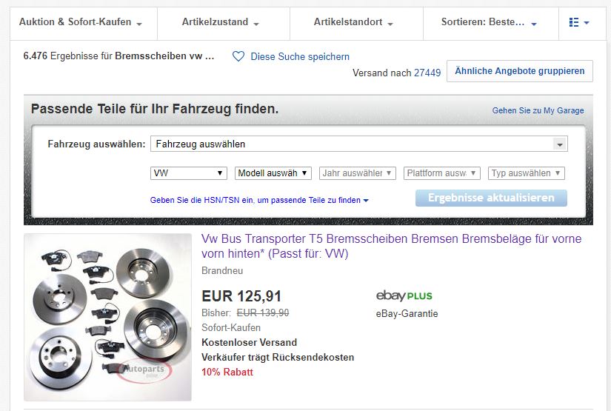The height and width of the screenshot is (411, 611).
Task: Open Artikelzustand filter menu
Action: tap(220, 22)
